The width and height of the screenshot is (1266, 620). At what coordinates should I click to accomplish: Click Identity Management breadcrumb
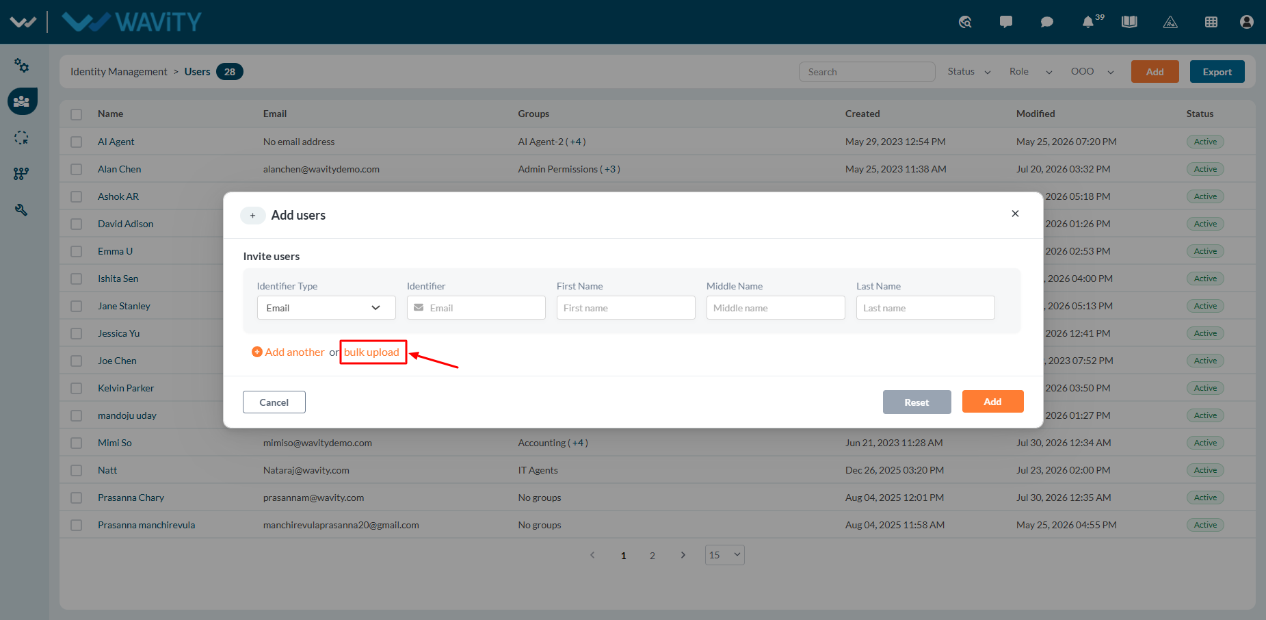119,72
